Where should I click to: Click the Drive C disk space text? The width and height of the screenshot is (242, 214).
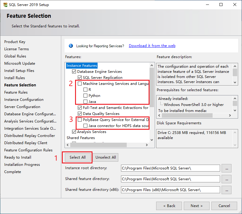(x=192, y=135)
